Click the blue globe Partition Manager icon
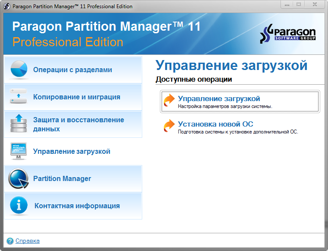This screenshot has height=251, width=328. tap(18, 178)
